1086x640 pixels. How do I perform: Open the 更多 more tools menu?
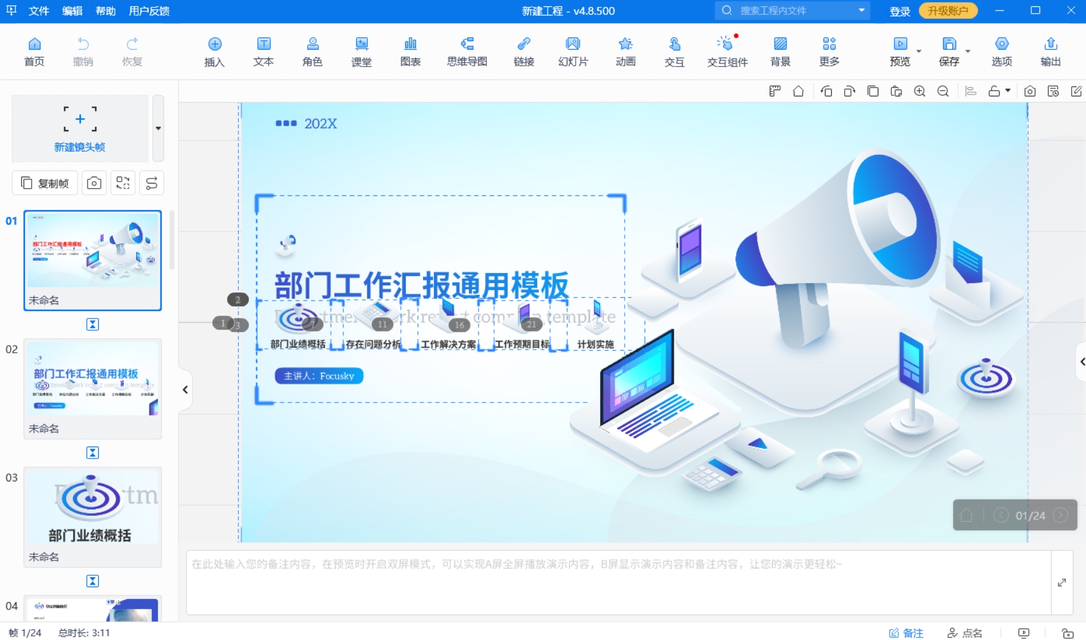point(829,51)
